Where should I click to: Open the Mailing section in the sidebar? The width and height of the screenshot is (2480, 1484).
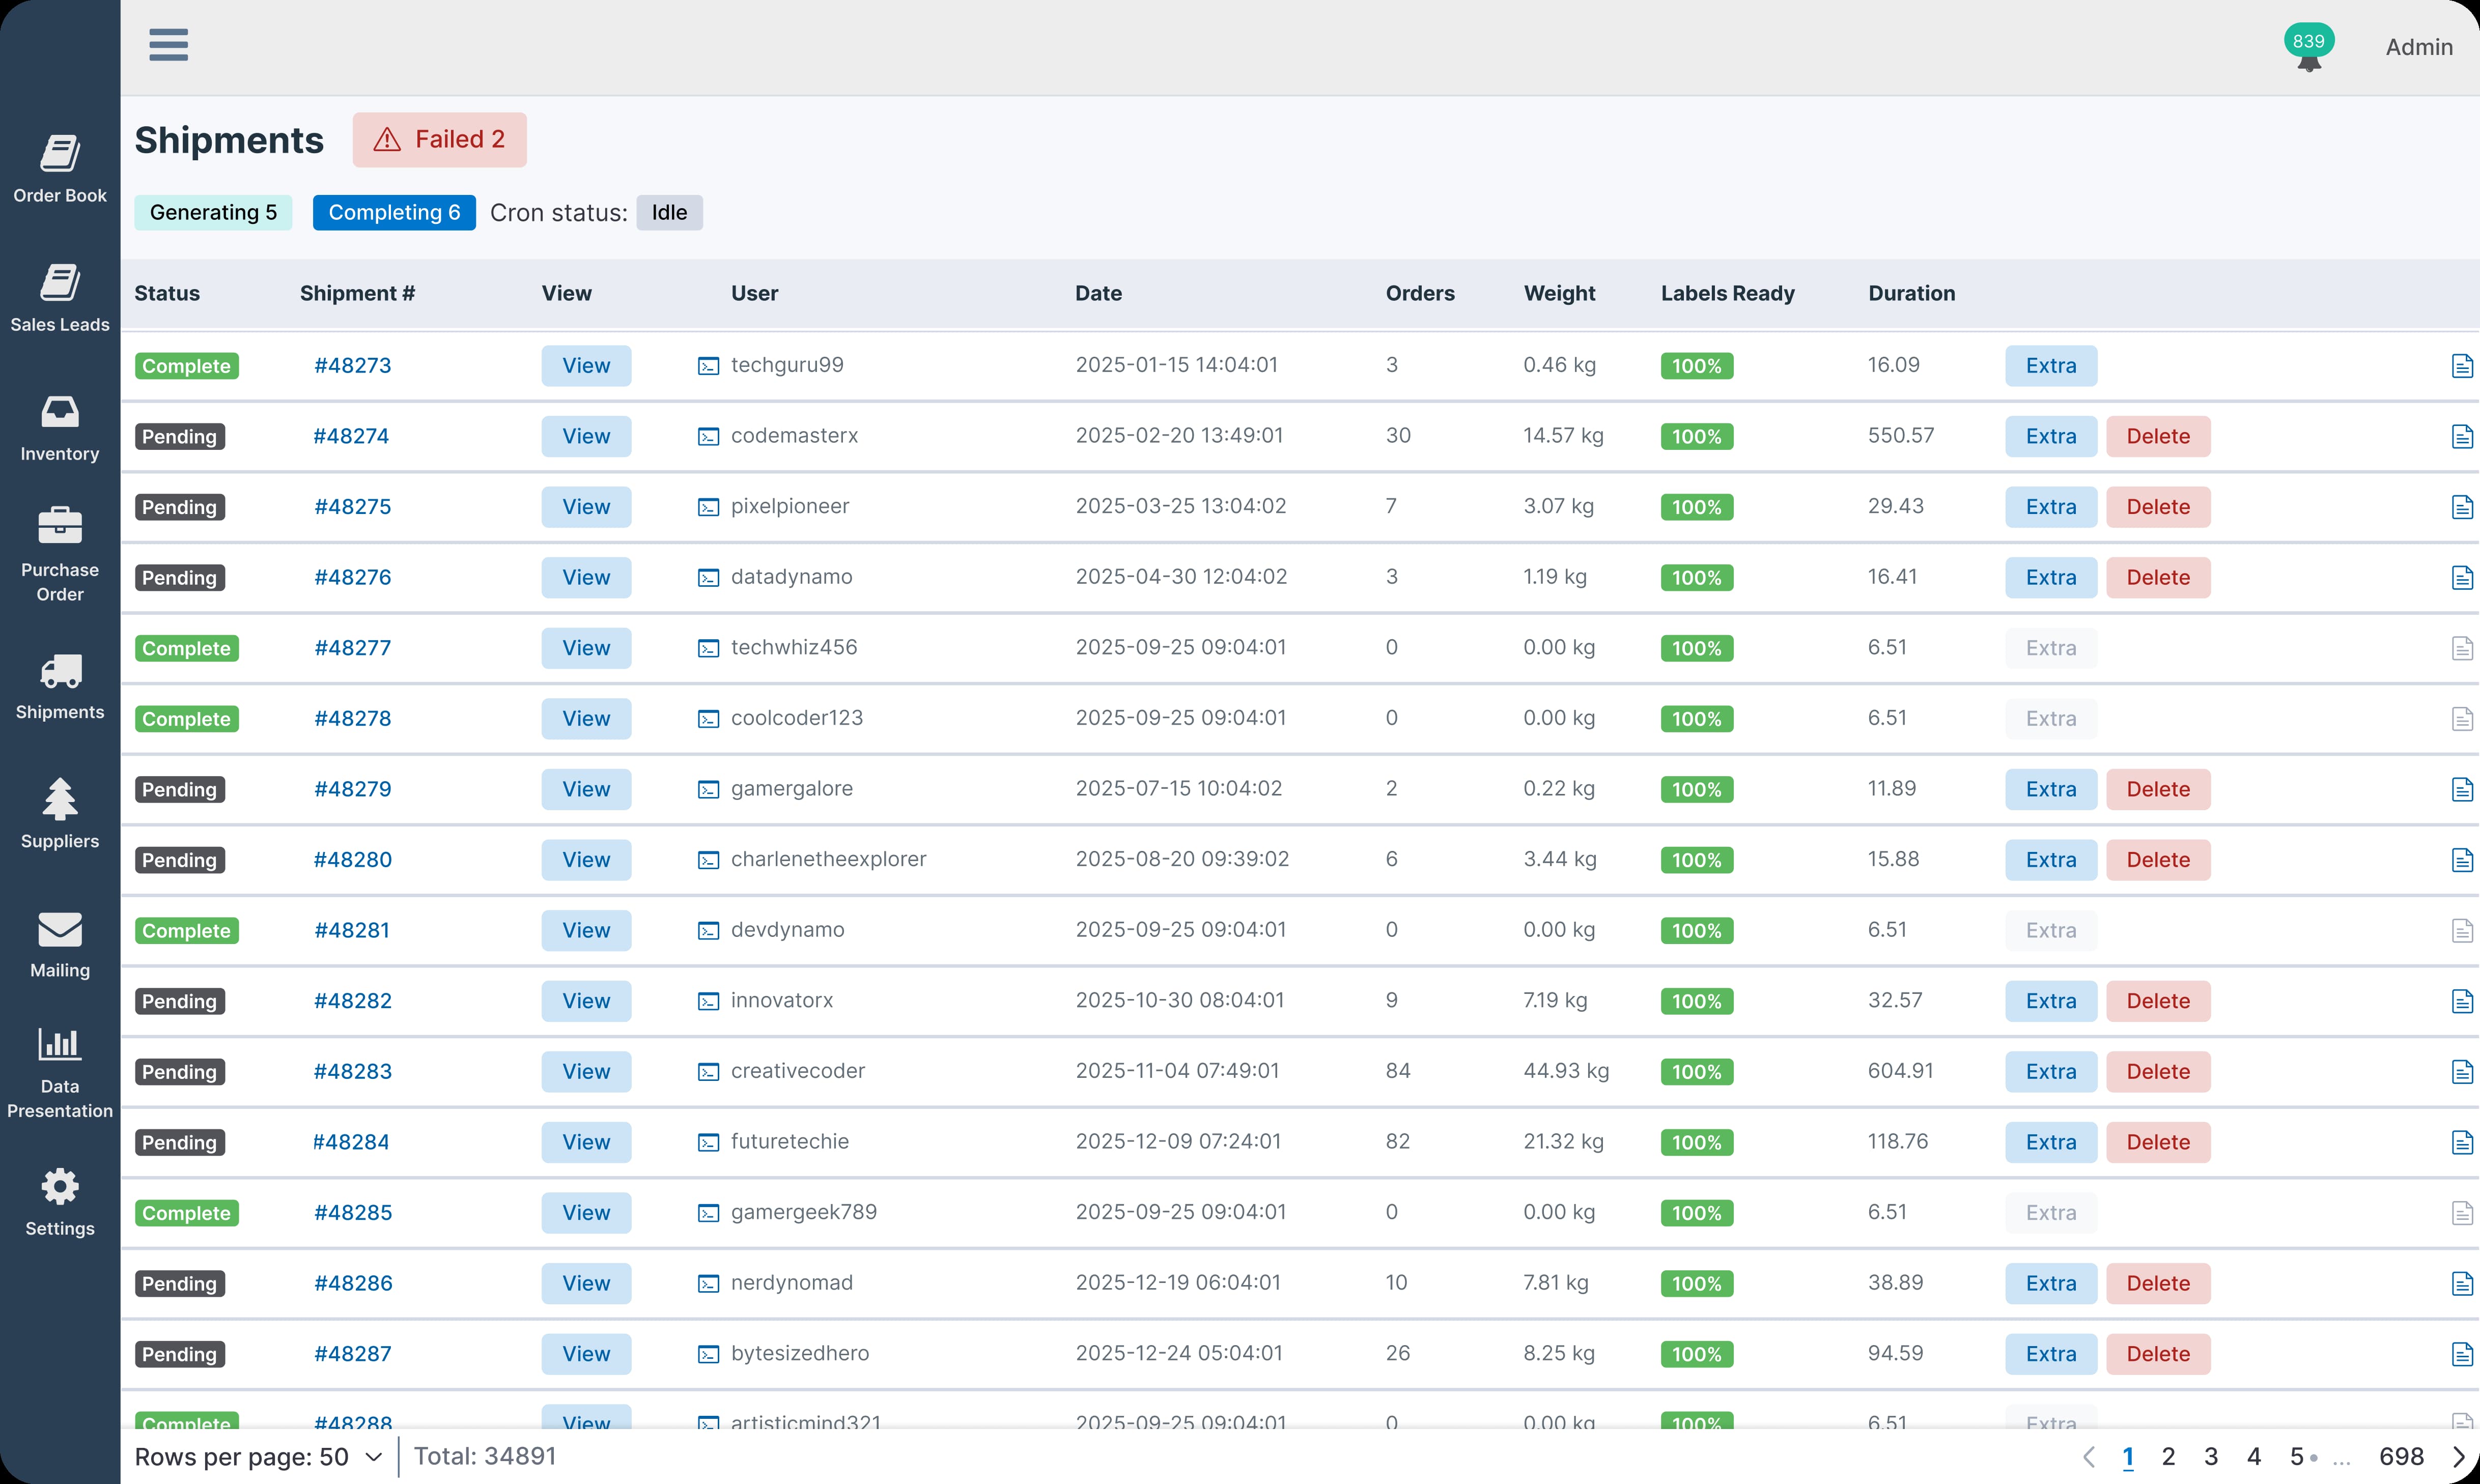(60, 943)
